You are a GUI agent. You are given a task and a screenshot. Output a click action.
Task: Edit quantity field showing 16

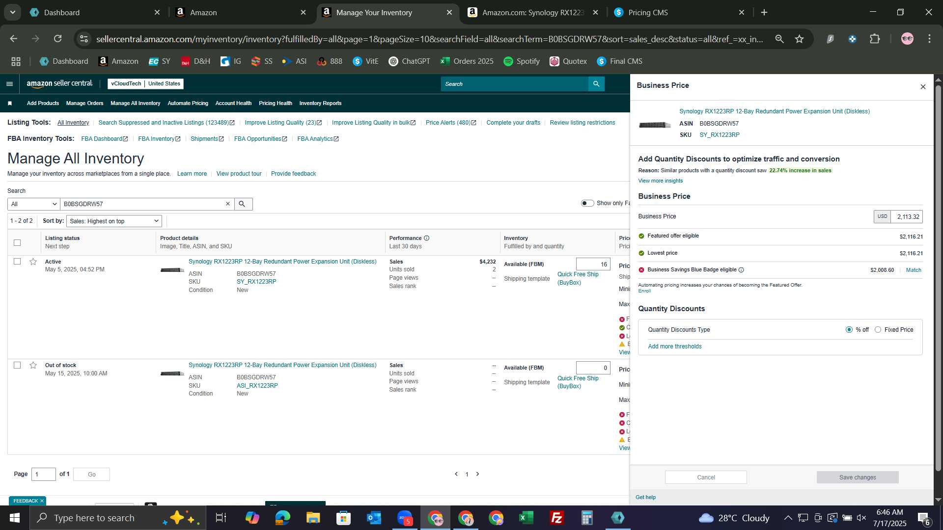(x=593, y=265)
